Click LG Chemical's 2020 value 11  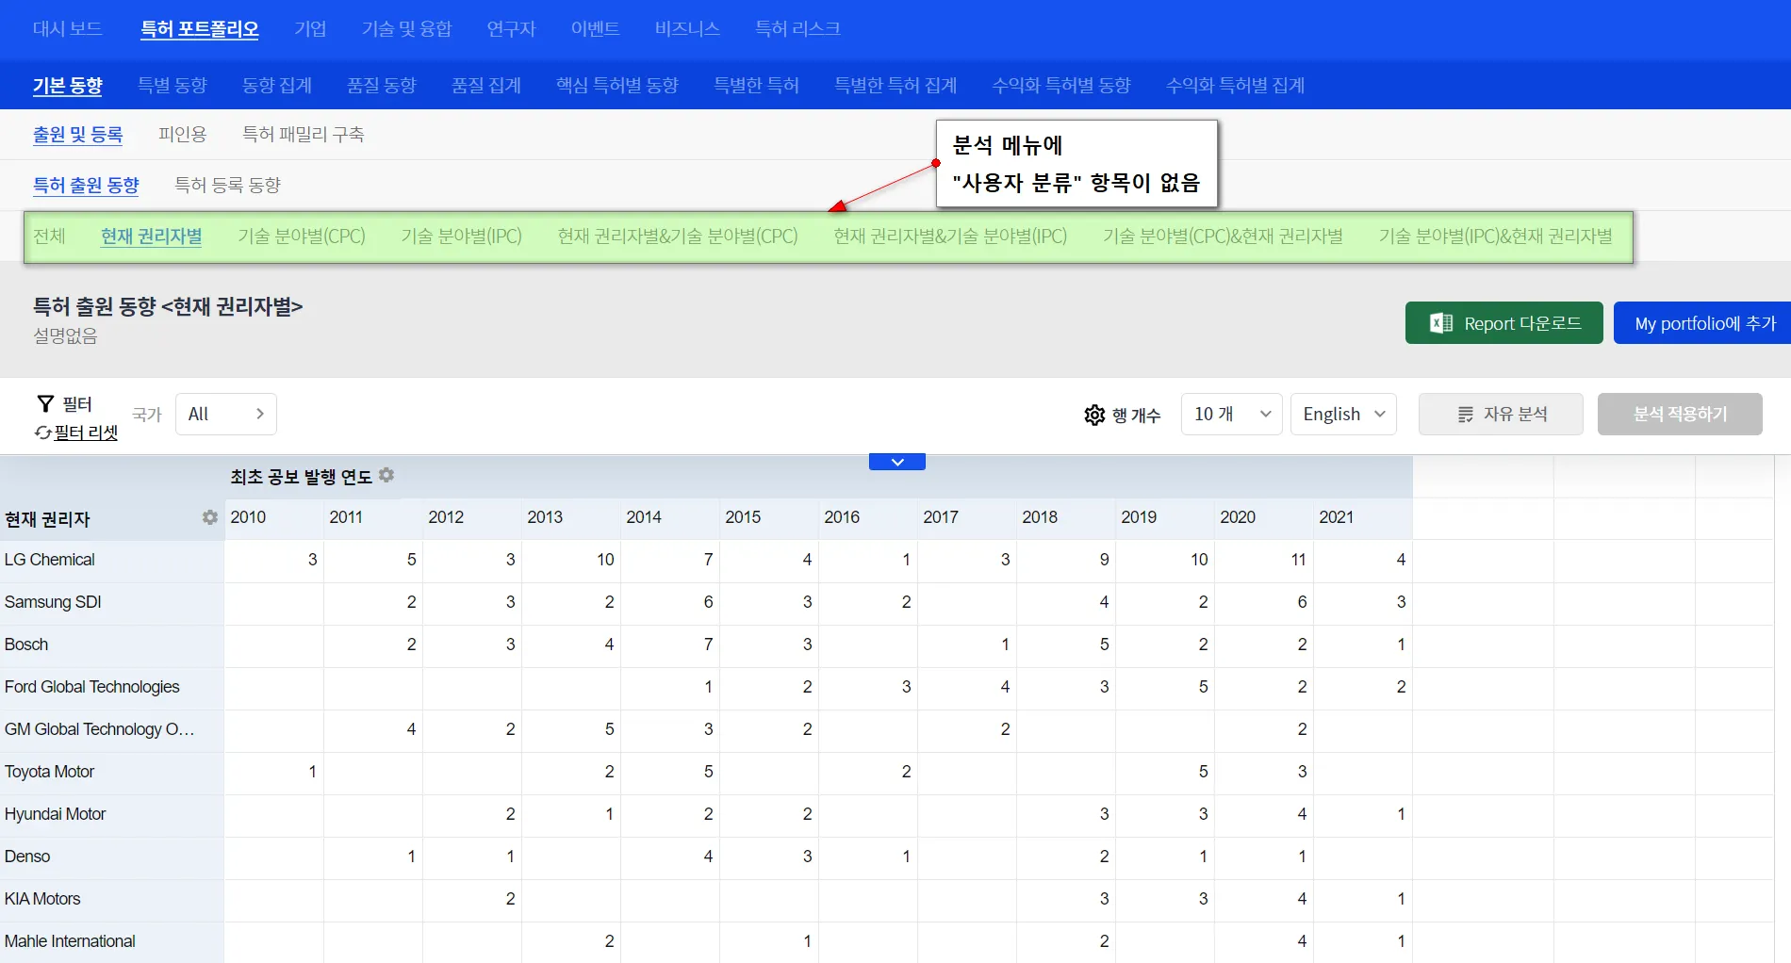tap(1298, 560)
